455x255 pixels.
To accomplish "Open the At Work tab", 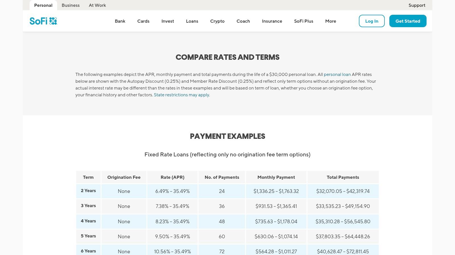I will click(x=97, y=5).
